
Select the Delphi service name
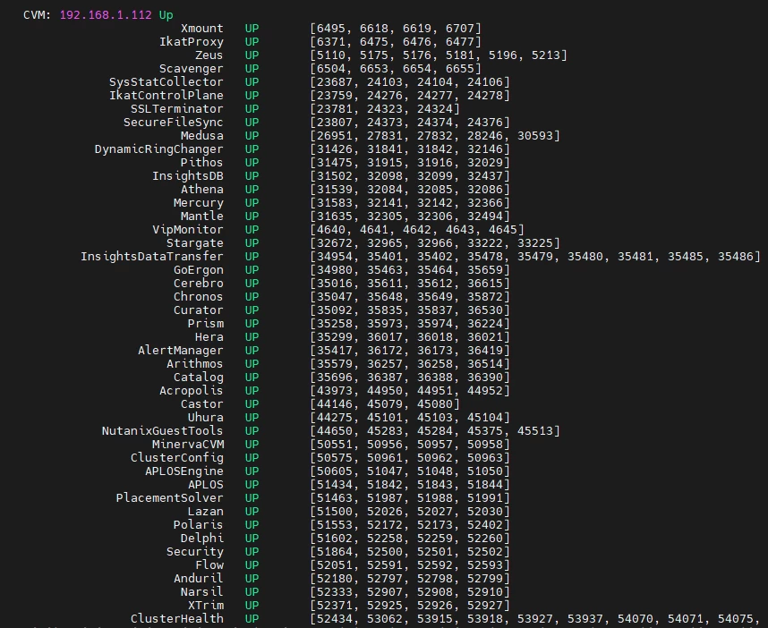tap(201, 539)
